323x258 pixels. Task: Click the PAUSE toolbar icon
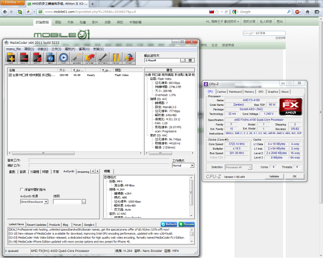pyautogui.click(x=116, y=58)
